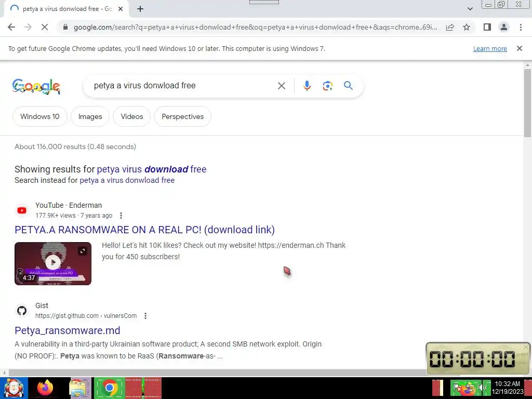Switch to Perspectives results
Viewport: 532px width, 399px height.
(182, 116)
